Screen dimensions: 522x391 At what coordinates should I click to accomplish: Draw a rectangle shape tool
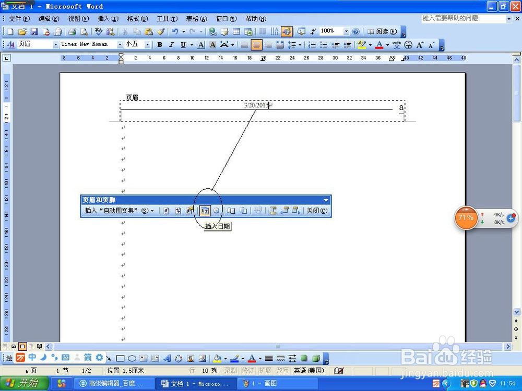[120, 359]
